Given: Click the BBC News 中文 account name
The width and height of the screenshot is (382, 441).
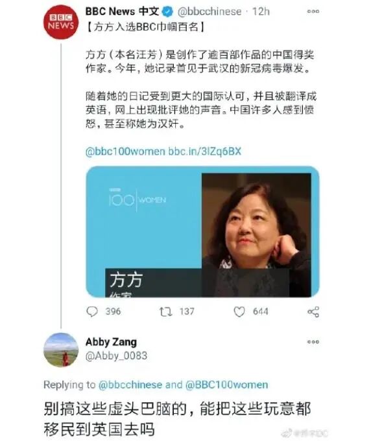Looking at the screenshot, I should point(122,12).
